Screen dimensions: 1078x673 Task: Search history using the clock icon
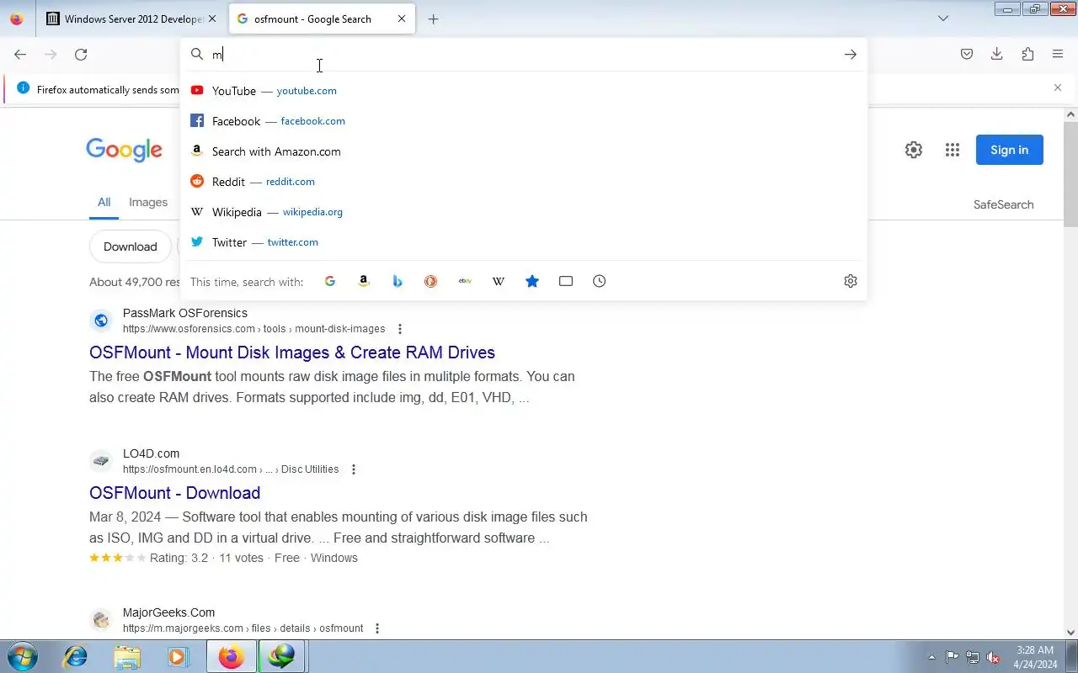pos(600,281)
